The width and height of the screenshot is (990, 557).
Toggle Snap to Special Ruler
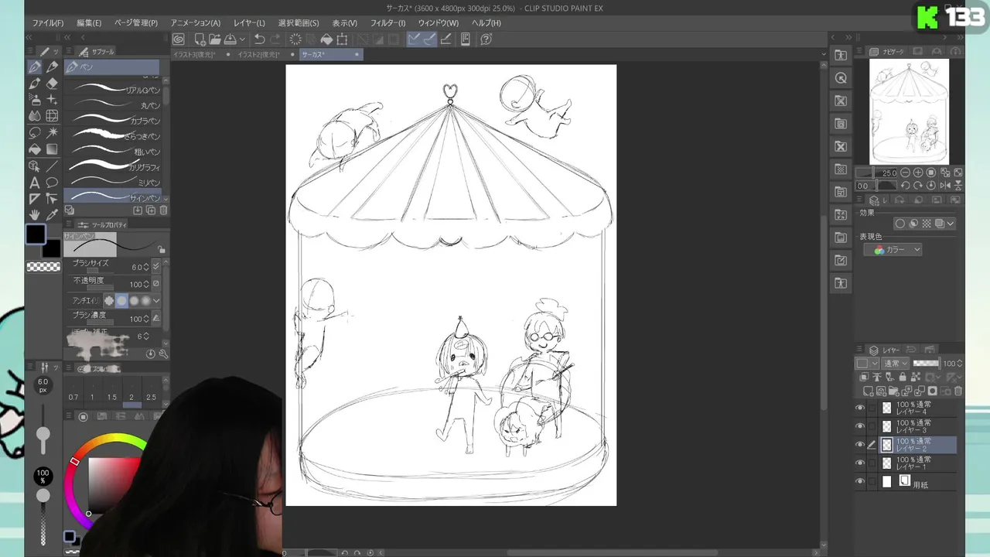429,39
